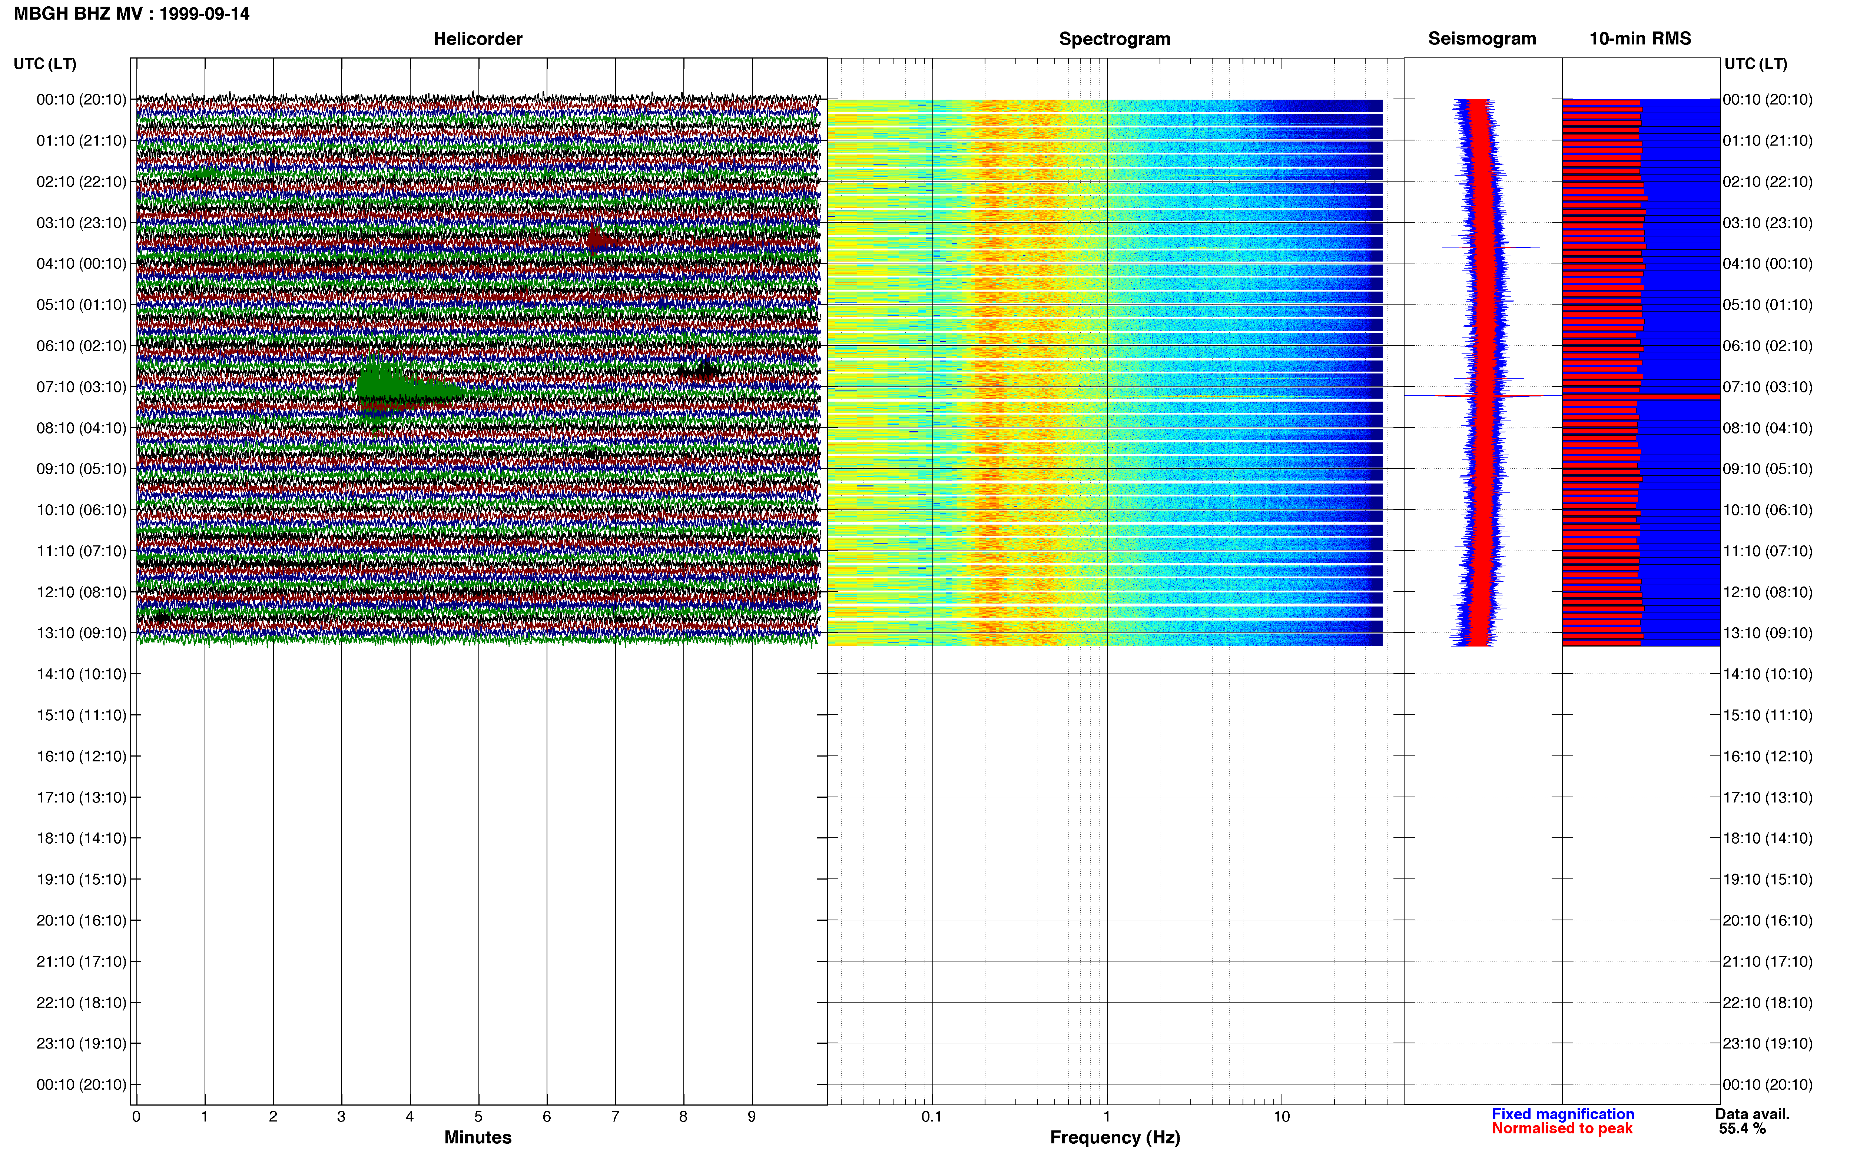Click the right 01:10 (21:10) time label
The image size is (1860, 1163).
(x=1768, y=141)
